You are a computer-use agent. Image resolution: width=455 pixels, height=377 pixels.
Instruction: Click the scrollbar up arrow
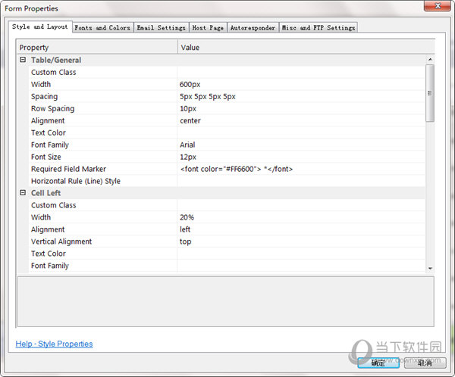click(x=430, y=59)
